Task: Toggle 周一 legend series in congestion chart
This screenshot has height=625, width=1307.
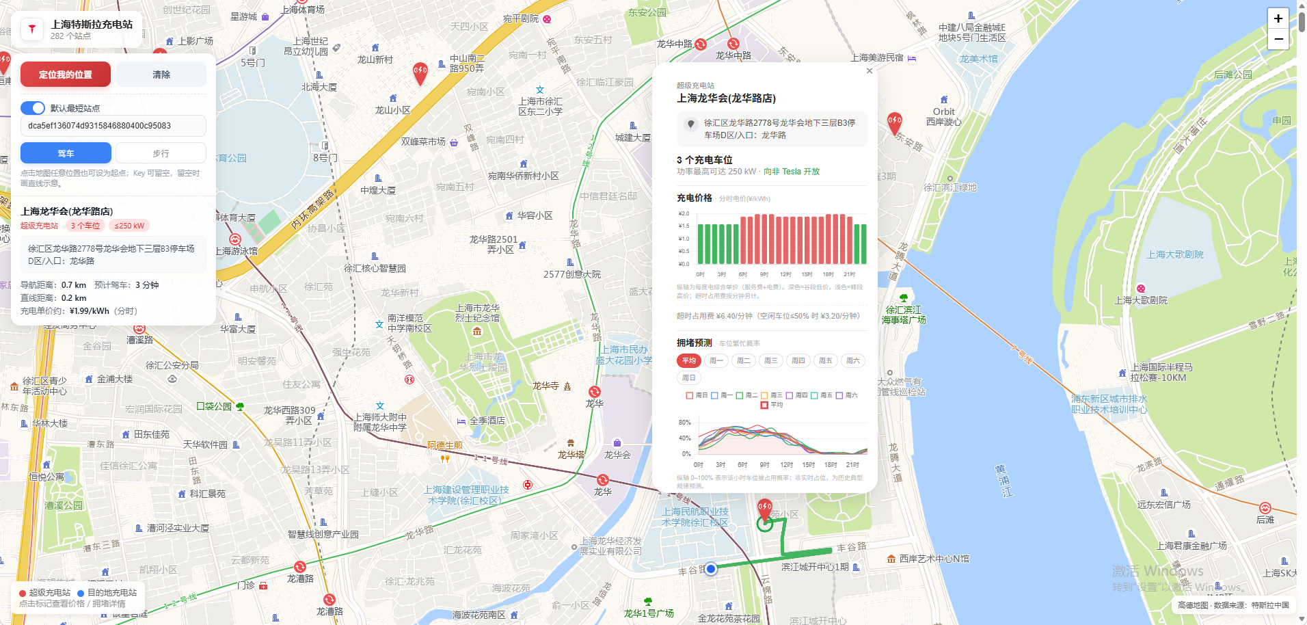Action: pos(722,395)
